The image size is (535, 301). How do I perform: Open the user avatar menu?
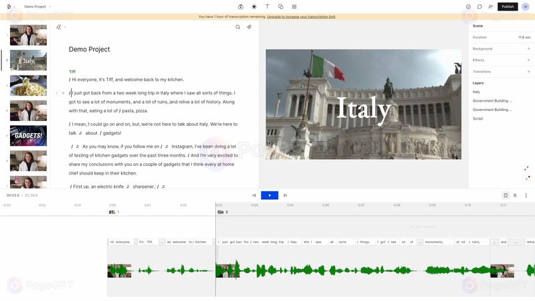(526, 7)
